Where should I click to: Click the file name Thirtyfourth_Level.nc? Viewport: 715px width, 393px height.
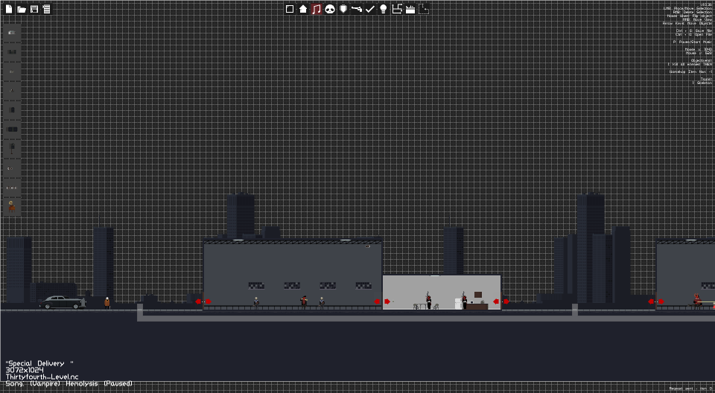click(42, 377)
